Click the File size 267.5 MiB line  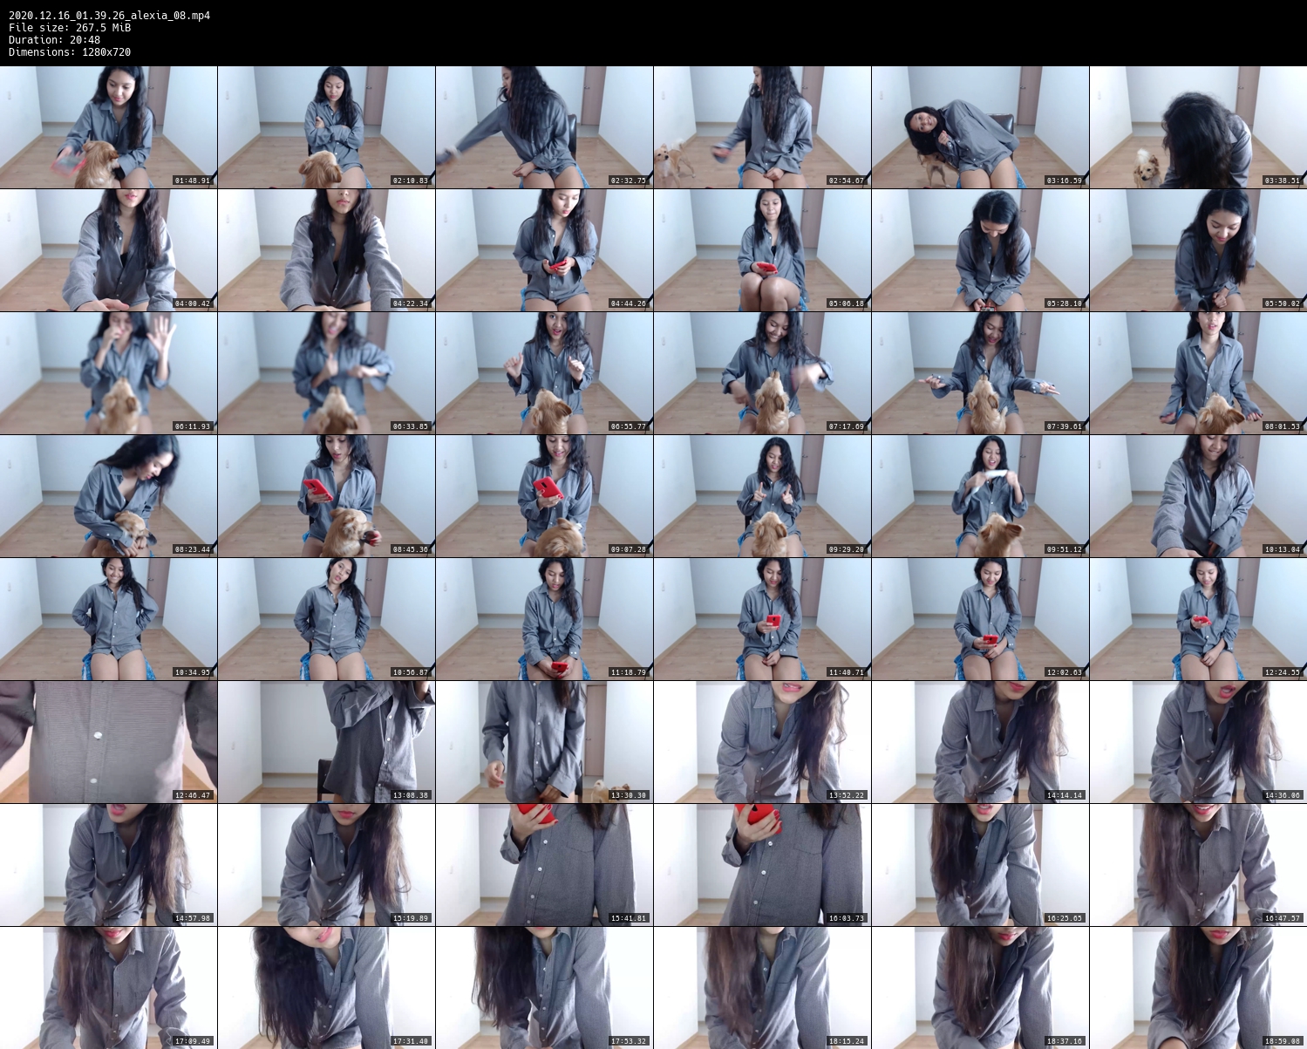70,28
